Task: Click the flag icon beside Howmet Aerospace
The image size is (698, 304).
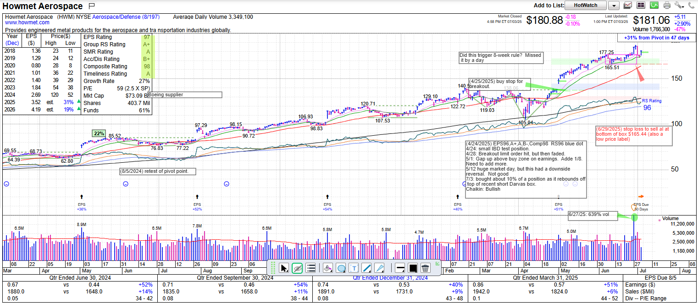Action: (x=91, y=6)
